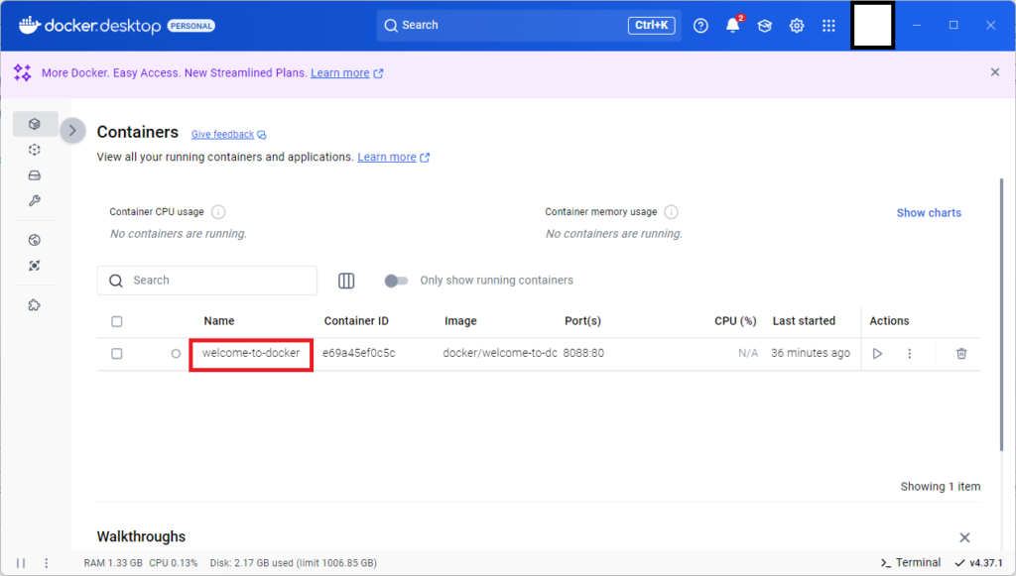The width and height of the screenshot is (1016, 576).
Task: Open Docker Scout icon in sidebar
Action: [x=35, y=266]
